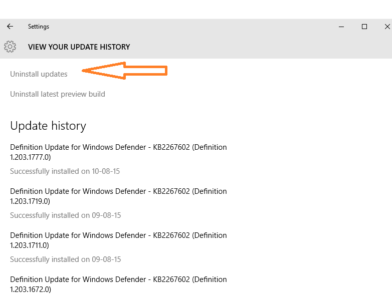Click the Settings gear icon

click(10, 47)
